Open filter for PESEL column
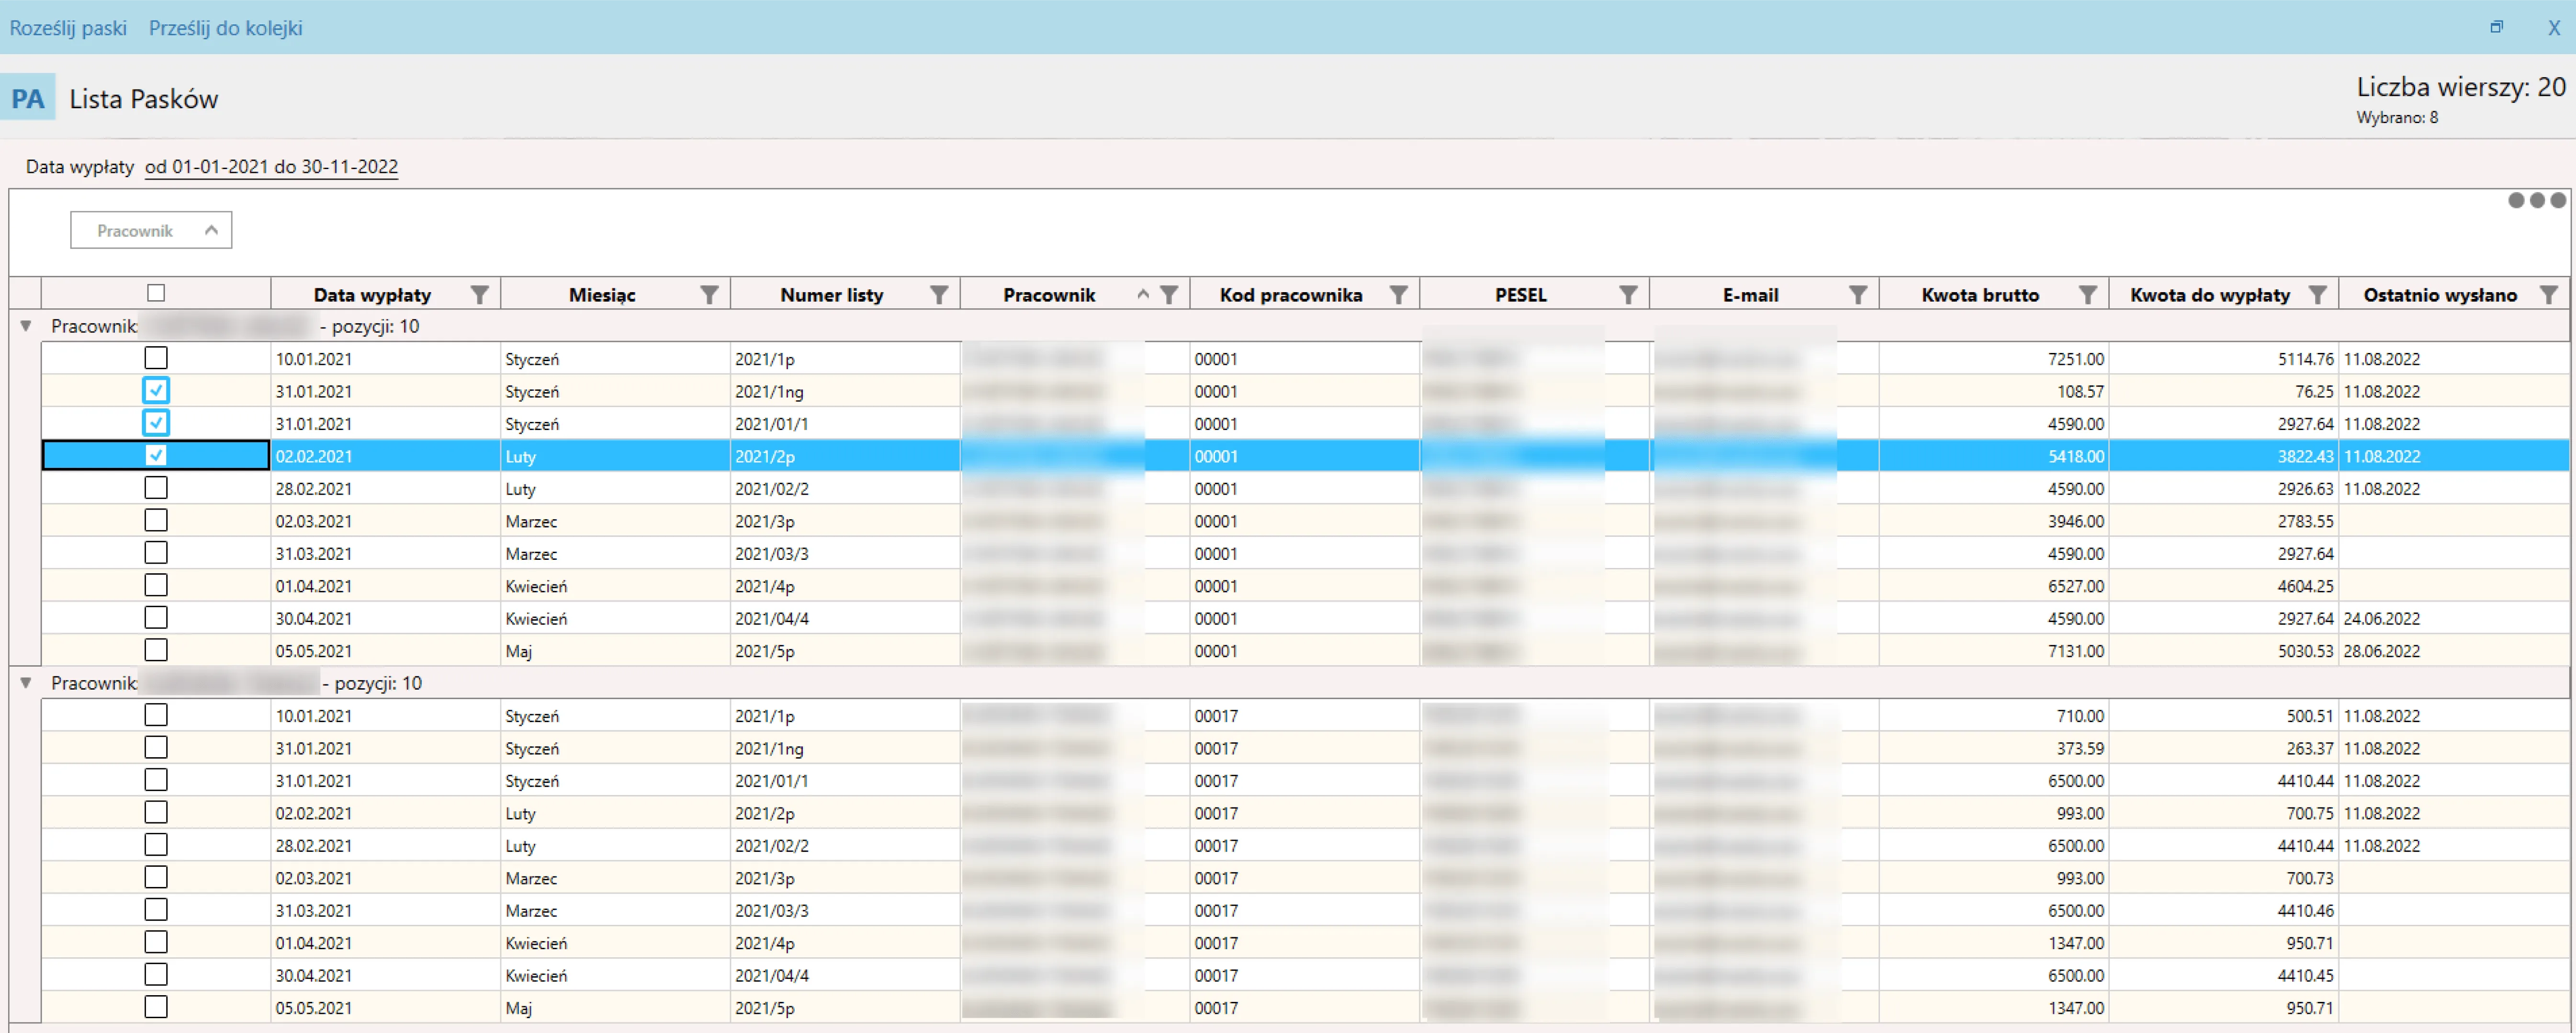Screen dimensions: 2576x1033 [x=1629, y=295]
